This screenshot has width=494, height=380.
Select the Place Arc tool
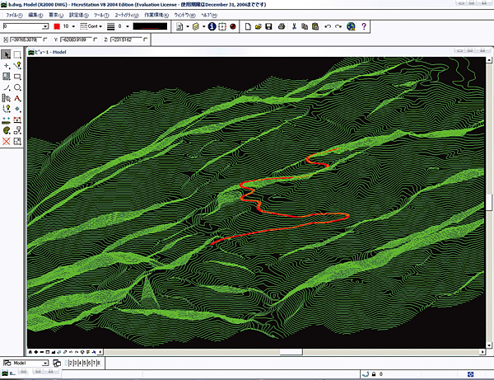(x=7, y=87)
